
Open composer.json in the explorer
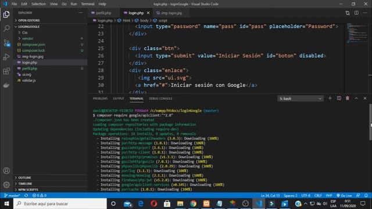point(34,45)
